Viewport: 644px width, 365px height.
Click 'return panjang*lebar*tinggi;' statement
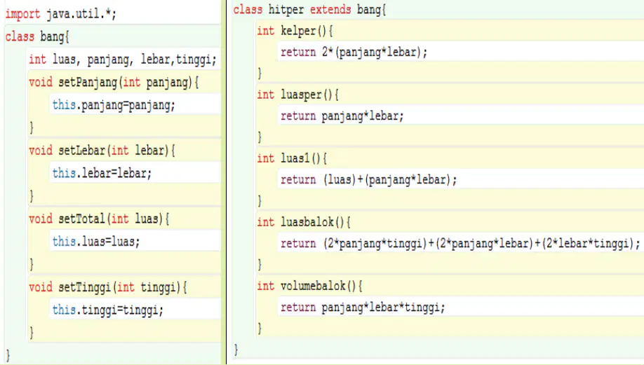363,308
